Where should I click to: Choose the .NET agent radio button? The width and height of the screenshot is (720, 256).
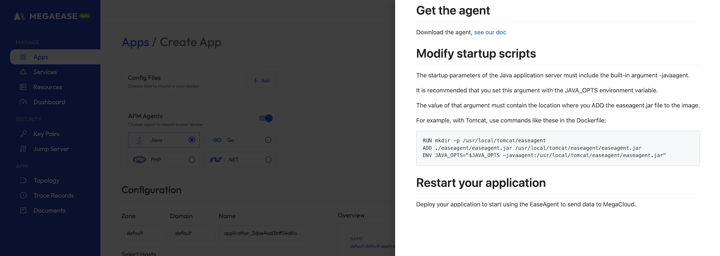coord(268,160)
